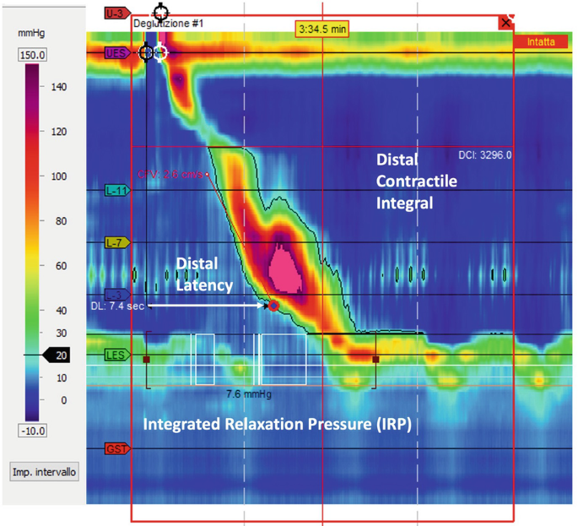Click the red Intatta classification label
This screenshot has height=526, width=578.
(540, 41)
